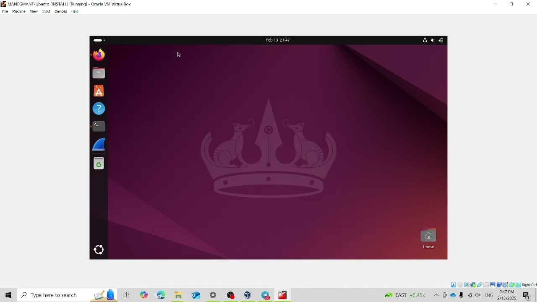Open Telegram from the taskbar
537x302 pixels.
pos(266,295)
